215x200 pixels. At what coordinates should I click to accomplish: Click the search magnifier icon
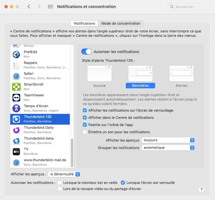(172, 7)
